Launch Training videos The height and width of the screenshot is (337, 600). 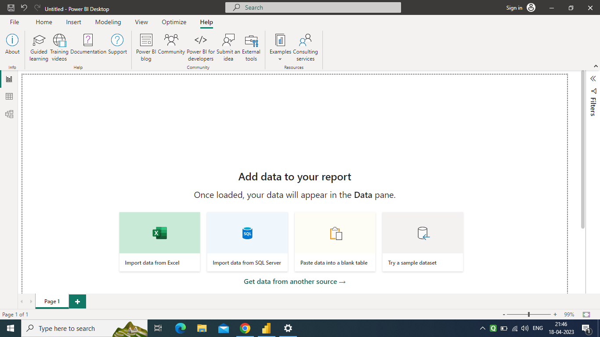(59, 48)
